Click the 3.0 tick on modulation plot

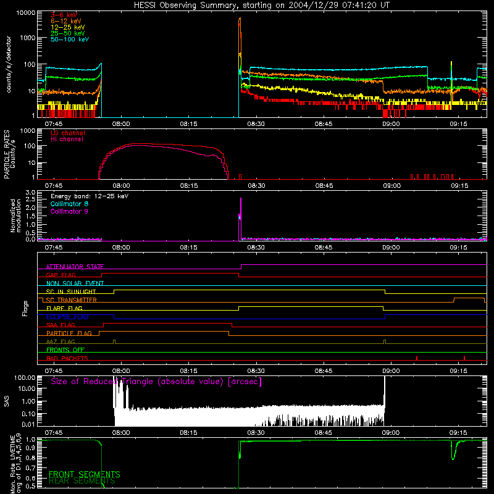pyautogui.click(x=31, y=193)
